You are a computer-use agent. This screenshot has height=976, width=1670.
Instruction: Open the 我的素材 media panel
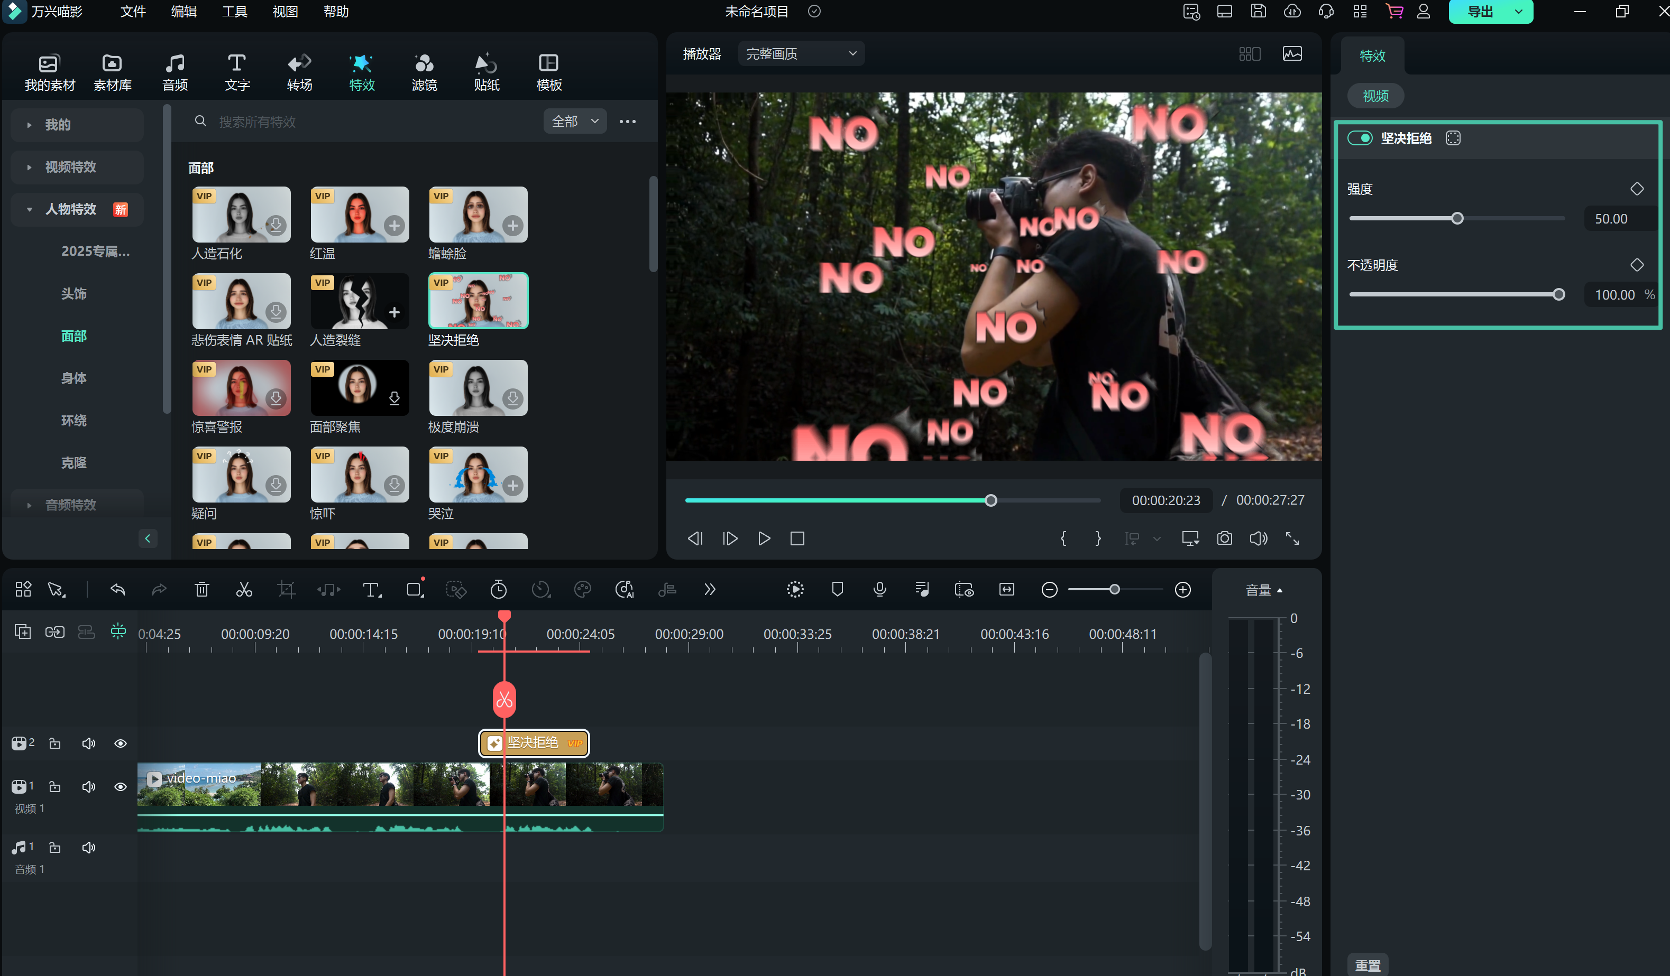click(50, 72)
